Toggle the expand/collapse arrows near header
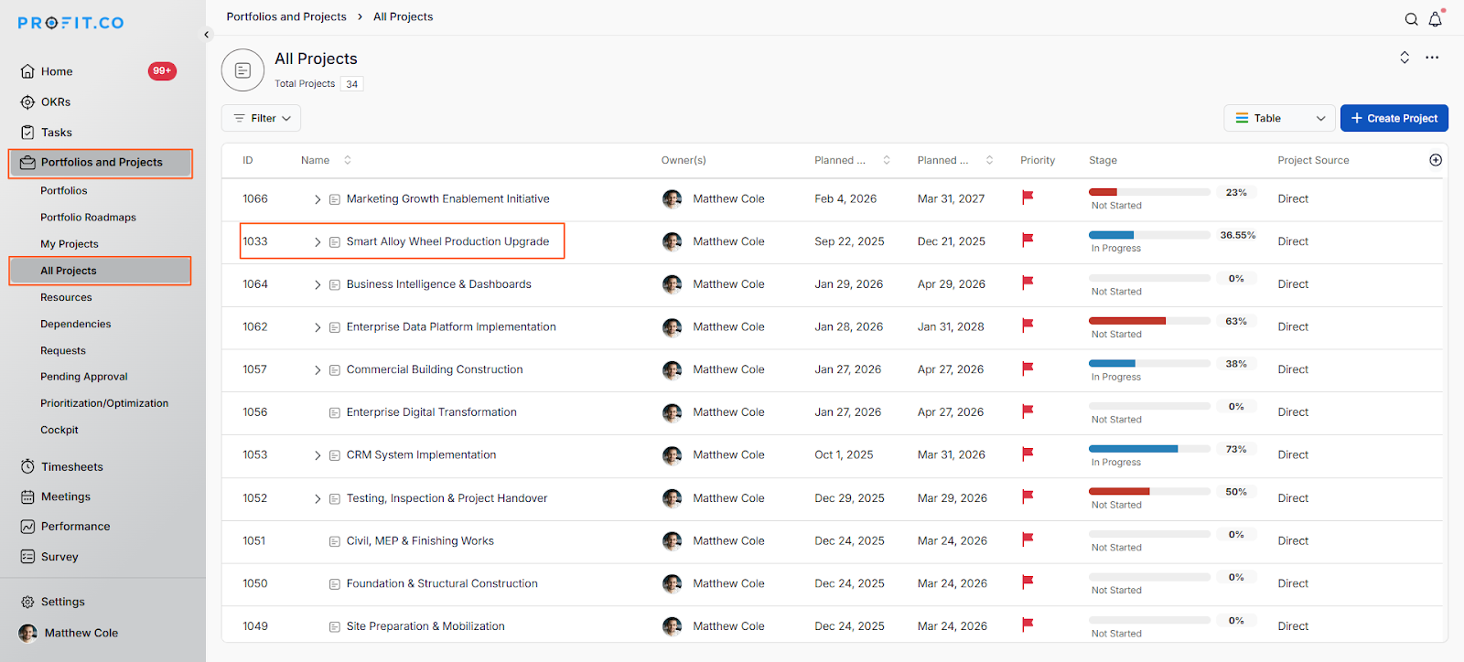The image size is (1464, 662). point(1405,58)
